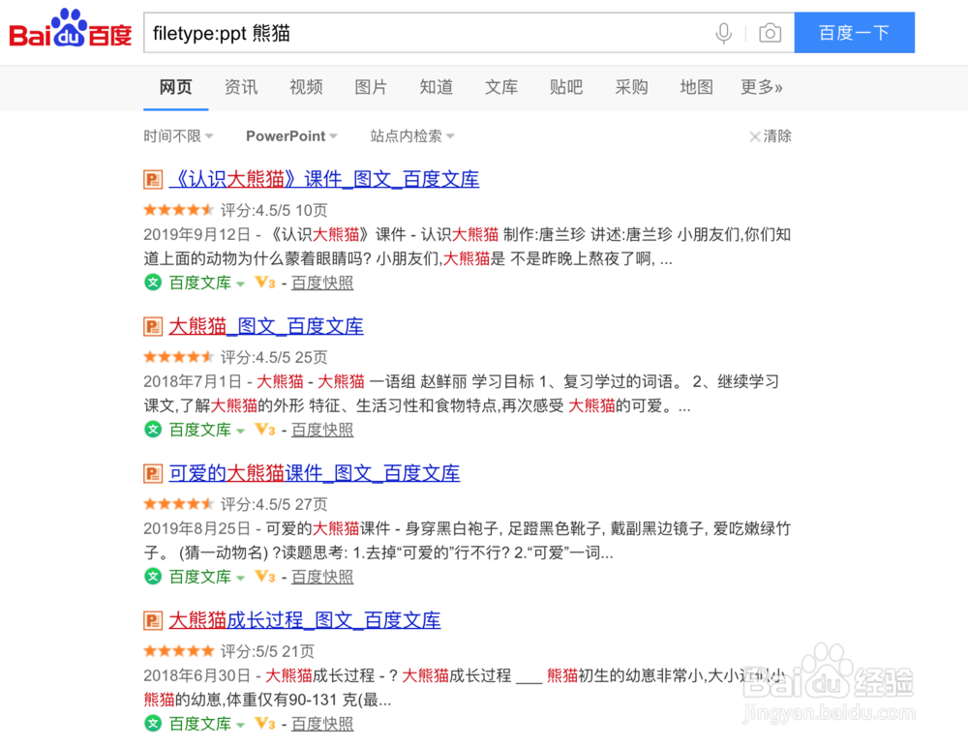Click the Baidu logo
Screen dimensions: 968x746
68,31
